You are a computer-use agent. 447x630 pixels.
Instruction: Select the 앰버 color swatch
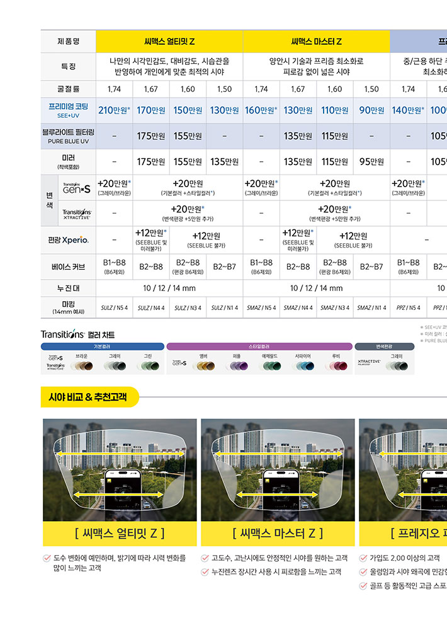pyautogui.click(x=203, y=365)
